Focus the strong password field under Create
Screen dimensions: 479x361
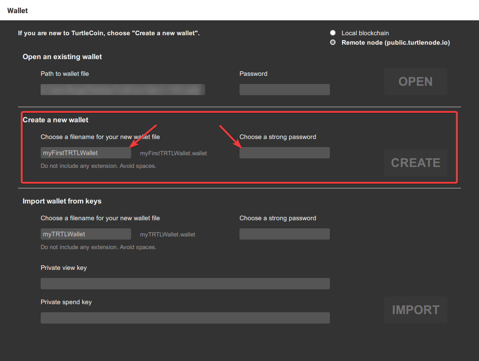point(284,153)
